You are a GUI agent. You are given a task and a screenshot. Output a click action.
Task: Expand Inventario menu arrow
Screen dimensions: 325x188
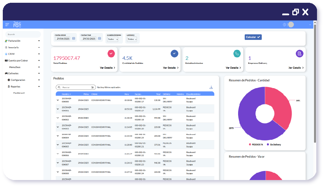(39, 48)
